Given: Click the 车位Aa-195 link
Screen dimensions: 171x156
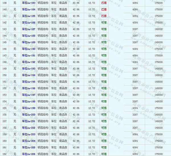Looking at the screenshot, I should coord(29,82).
